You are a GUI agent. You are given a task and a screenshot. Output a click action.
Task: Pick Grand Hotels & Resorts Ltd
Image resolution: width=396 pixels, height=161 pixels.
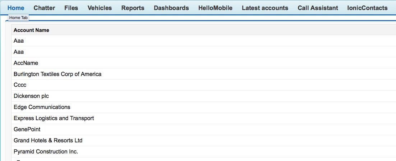[48, 141]
